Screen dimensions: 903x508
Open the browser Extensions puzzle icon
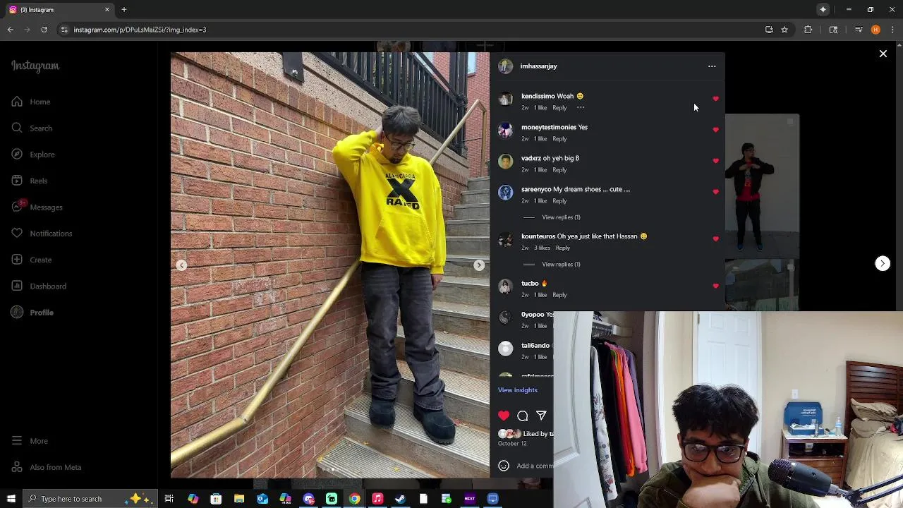point(808,30)
